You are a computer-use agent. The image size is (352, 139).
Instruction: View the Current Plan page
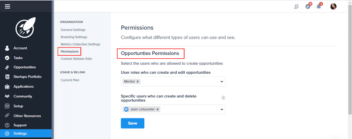[70, 80]
